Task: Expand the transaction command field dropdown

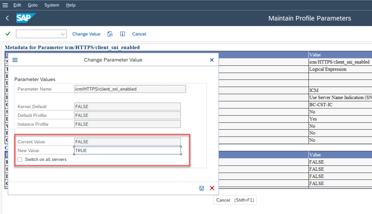Action: pyautogui.click(x=62, y=34)
